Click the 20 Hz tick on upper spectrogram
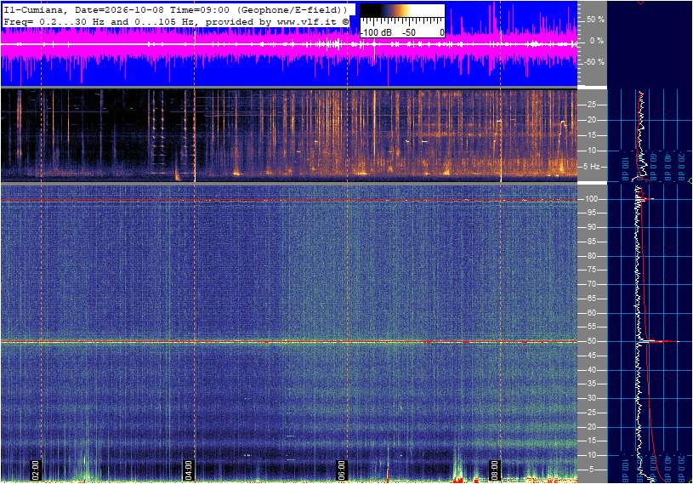Viewport: 693px width, 484px height. pyautogui.click(x=591, y=120)
